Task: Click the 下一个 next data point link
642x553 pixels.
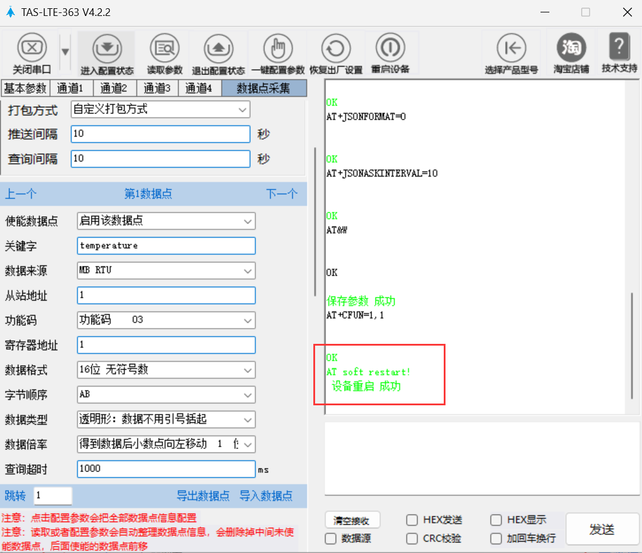Action: pos(281,194)
